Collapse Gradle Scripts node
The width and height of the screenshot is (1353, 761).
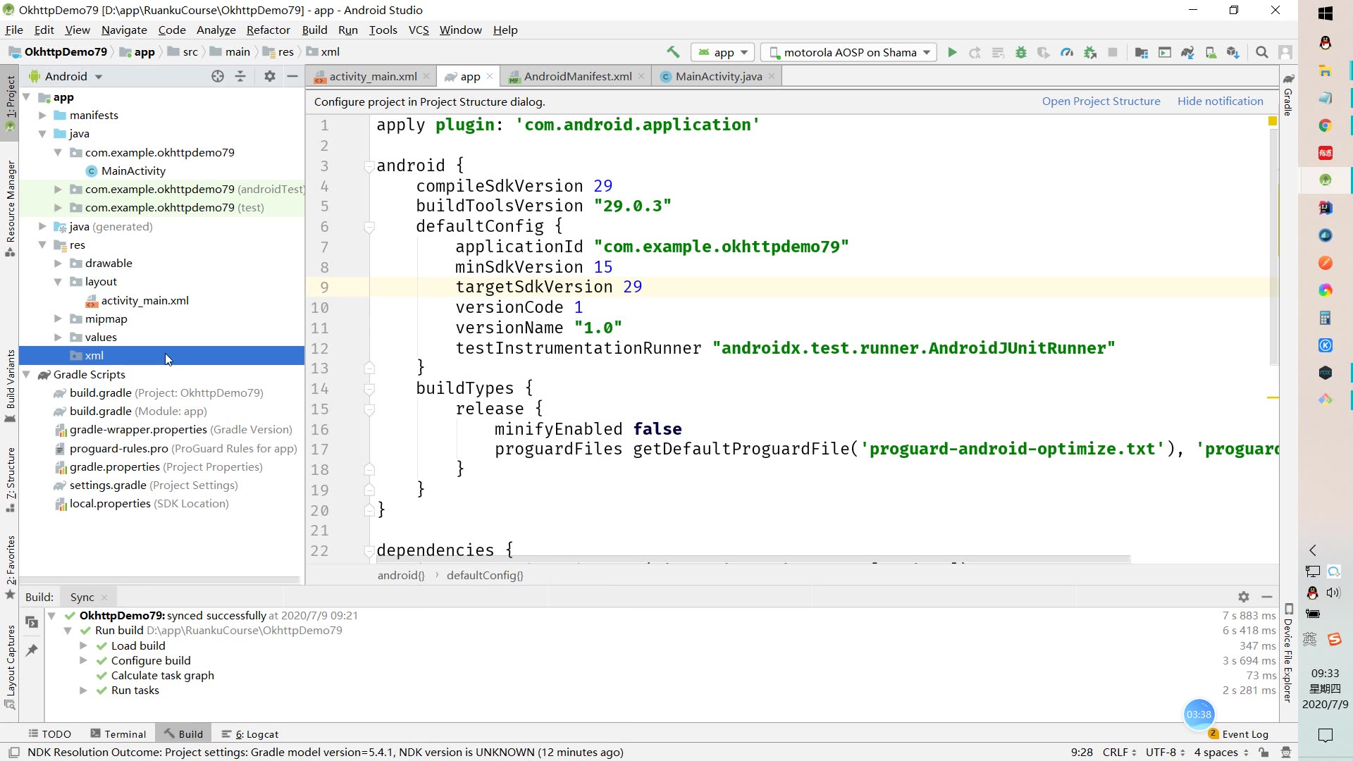click(x=26, y=374)
